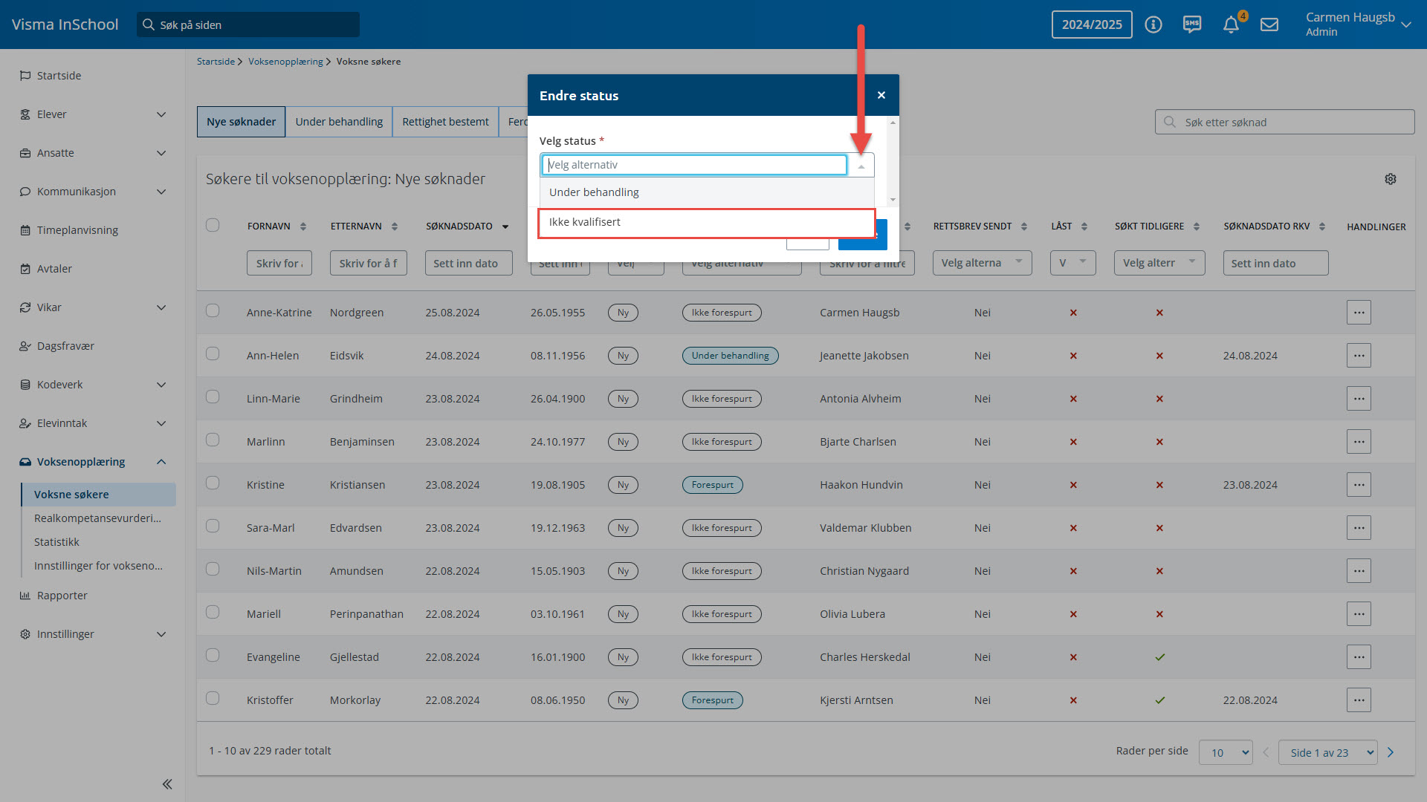Open table settings gear icon
The height and width of the screenshot is (802, 1427).
[1391, 179]
